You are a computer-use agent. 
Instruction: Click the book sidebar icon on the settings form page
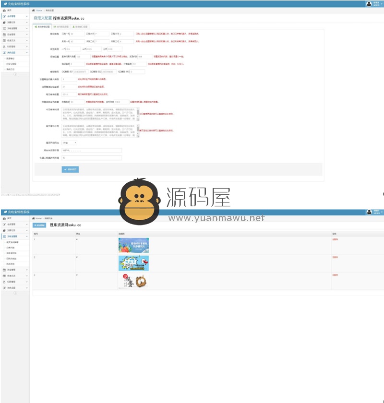[x=4, y=23]
